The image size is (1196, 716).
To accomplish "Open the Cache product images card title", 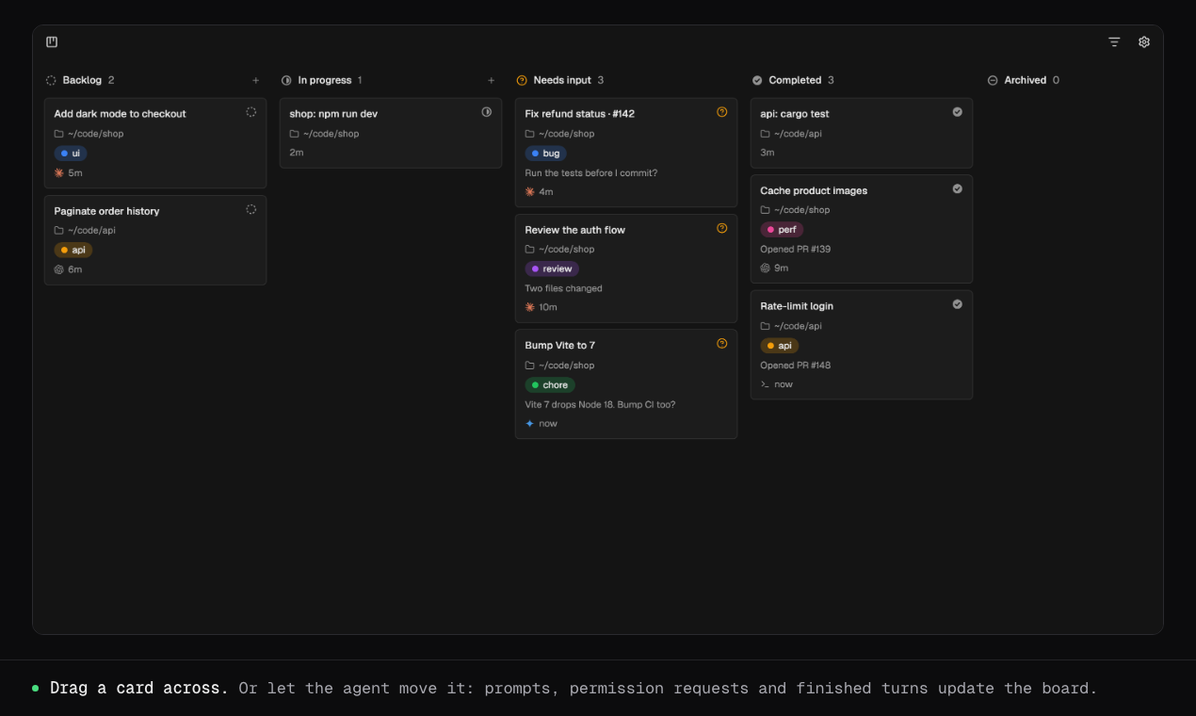I will (x=814, y=191).
